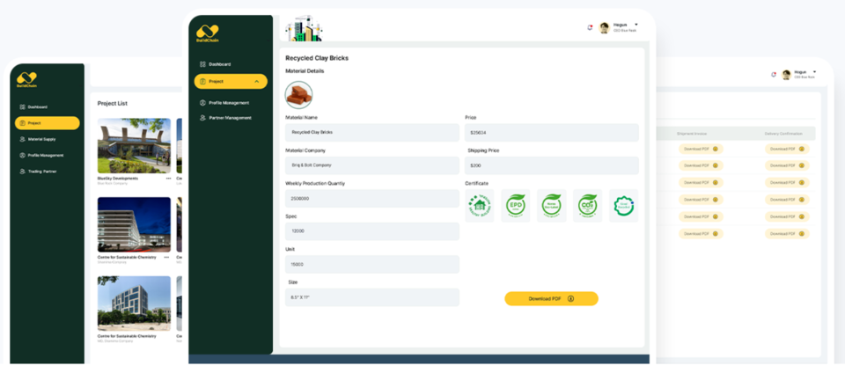The width and height of the screenshot is (845, 373).
Task: Click the Project clipboard icon in front sidebar
Action: (202, 81)
